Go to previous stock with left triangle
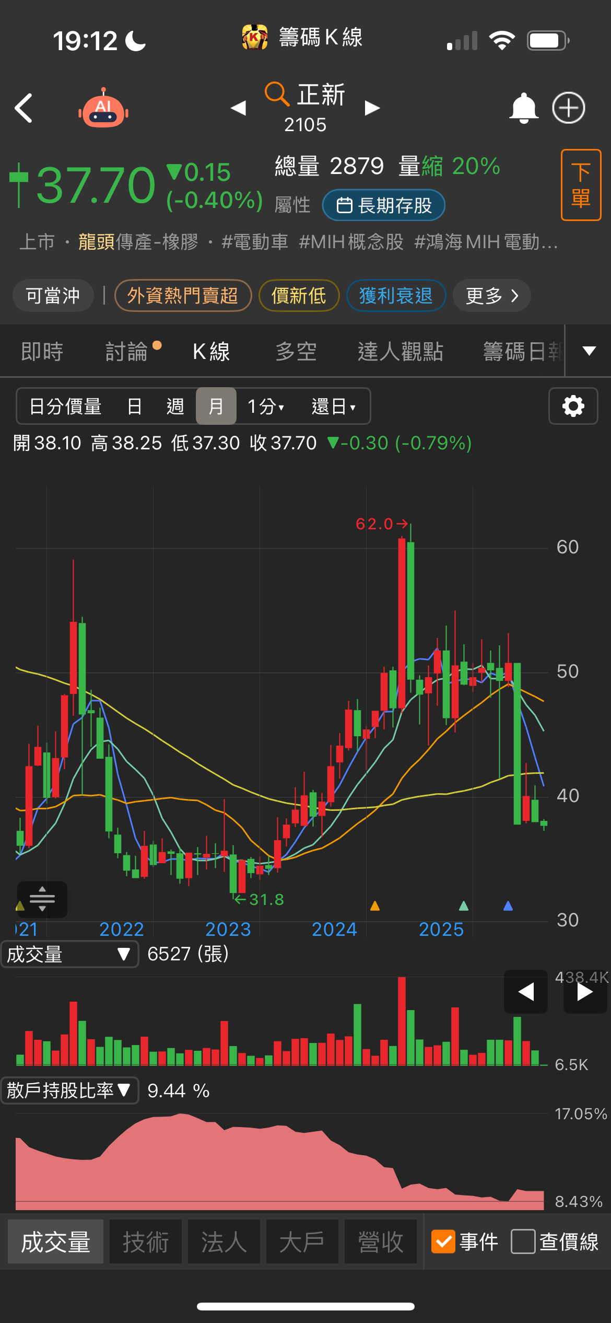This screenshot has width=611, height=1323. pyautogui.click(x=238, y=108)
